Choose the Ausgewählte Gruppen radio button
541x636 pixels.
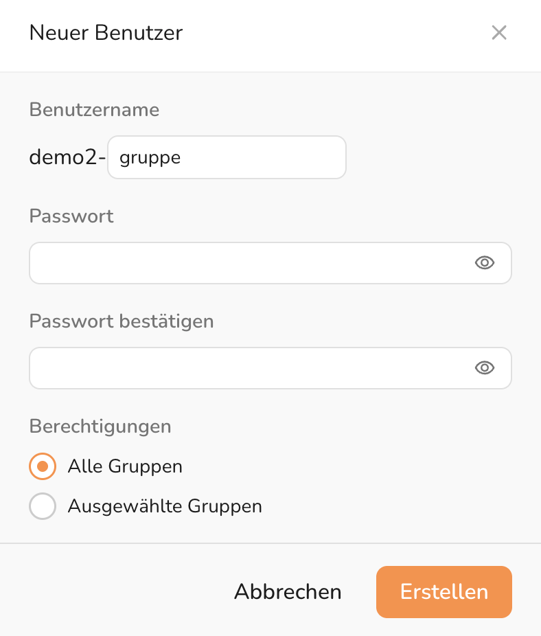[43, 507]
